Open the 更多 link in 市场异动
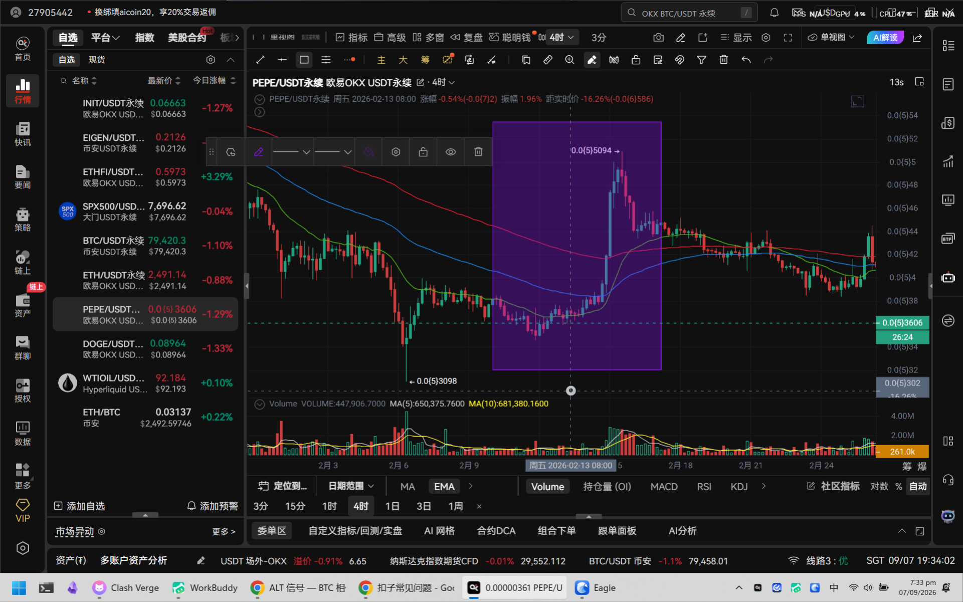This screenshot has height=602, width=963. pyautogui.click(x=224, y=531)
